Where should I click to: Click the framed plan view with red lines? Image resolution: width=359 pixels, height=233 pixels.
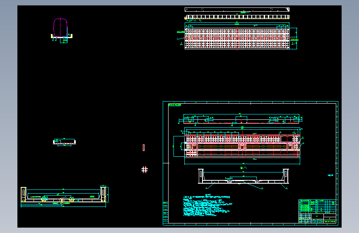tap(242, 146)
